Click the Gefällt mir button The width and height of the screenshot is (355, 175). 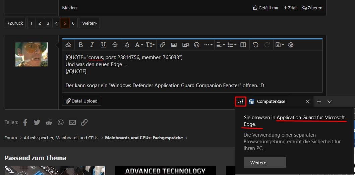(265, 8)
